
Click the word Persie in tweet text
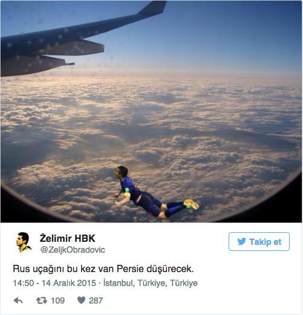(130, 269)
